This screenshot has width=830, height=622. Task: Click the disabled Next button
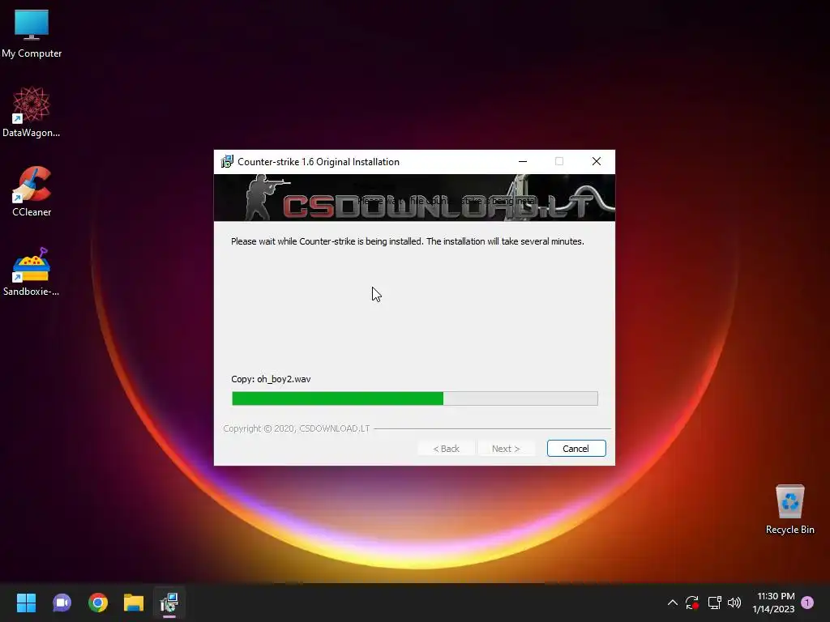click(x=506, y=449)
